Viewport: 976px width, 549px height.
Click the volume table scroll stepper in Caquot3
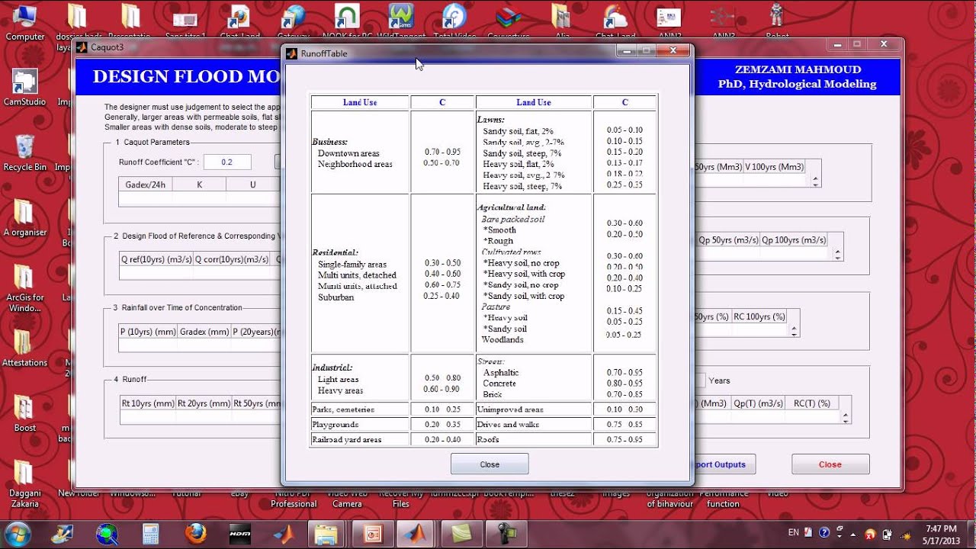coord(815,181)
